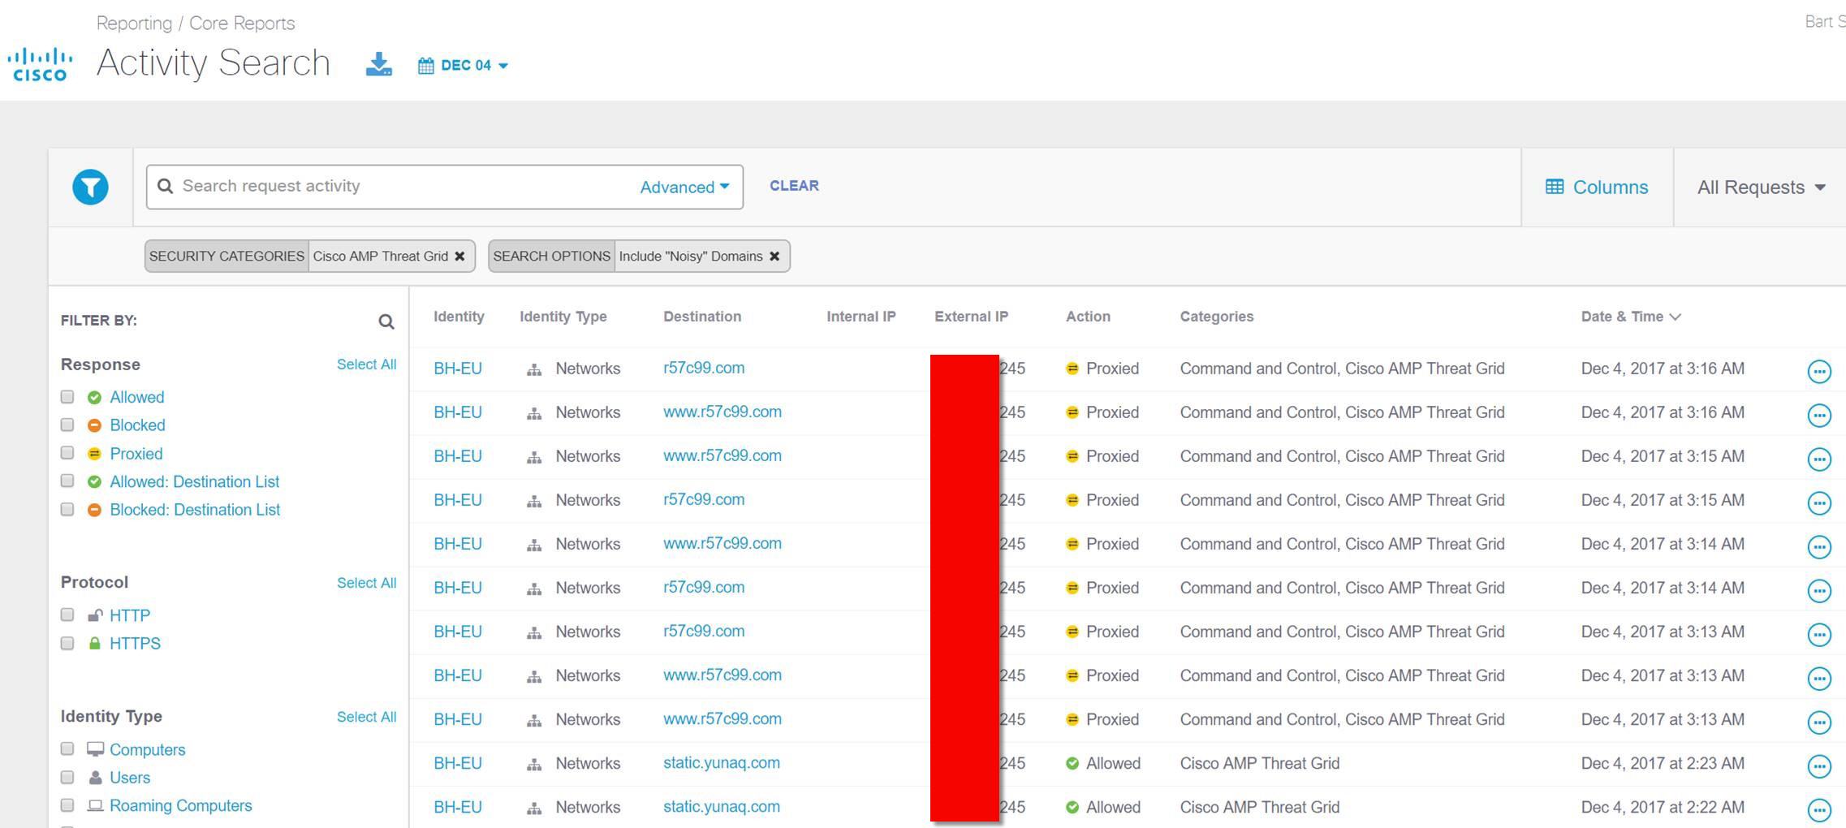Image resolution: width=1846 pixels, height=828 pixels.
Task: Select All under Protocol filters
Action: 366,583
